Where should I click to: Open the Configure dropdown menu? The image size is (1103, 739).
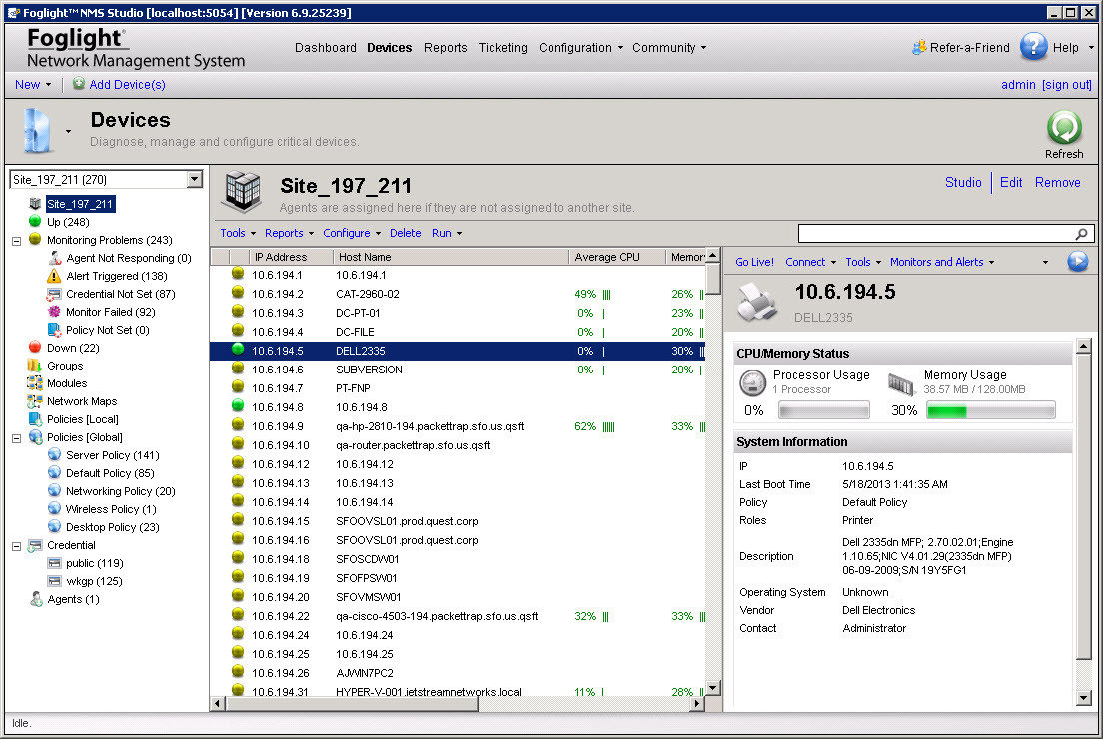click(x=352, y=233)
